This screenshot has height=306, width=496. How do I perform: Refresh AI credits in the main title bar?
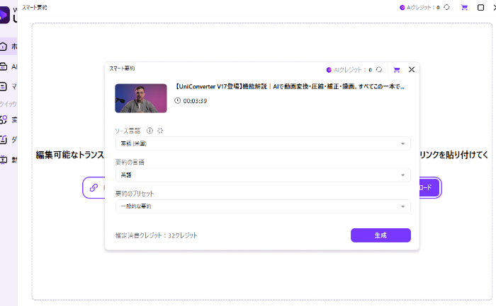click(446, 7)
